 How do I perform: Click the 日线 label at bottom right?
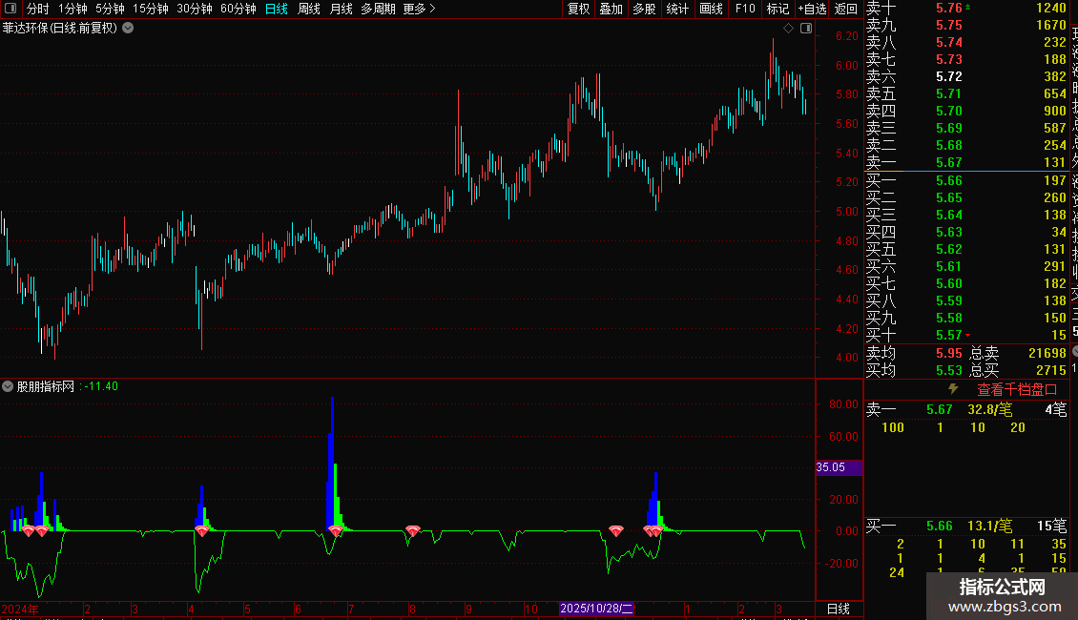point(838,609)
